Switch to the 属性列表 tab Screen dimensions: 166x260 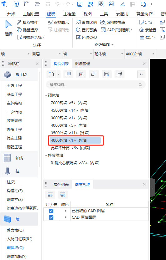point(61,184)
